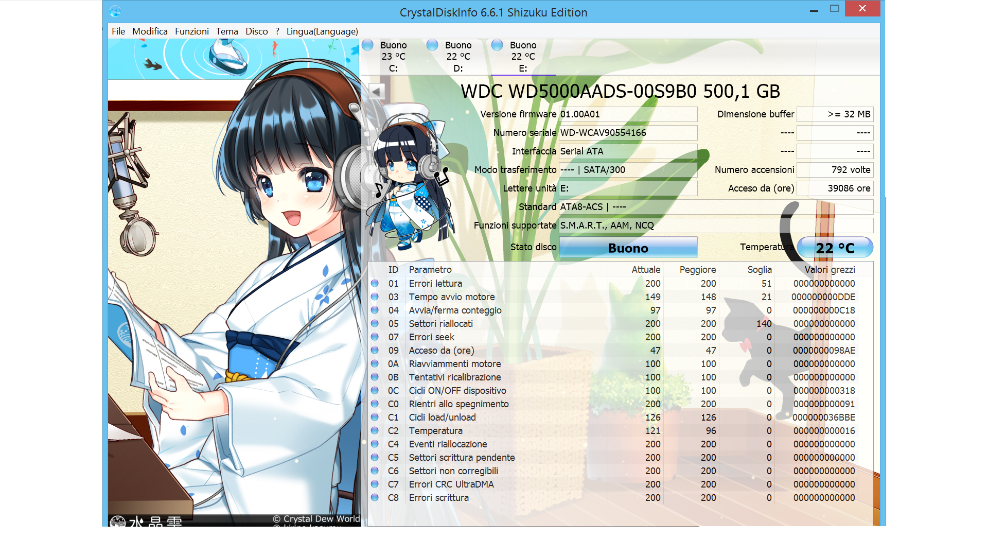Image resolution: width=988 pixels, height=556 pixels.
Task: Select disk E: tab
Action: tap(523, 57)
